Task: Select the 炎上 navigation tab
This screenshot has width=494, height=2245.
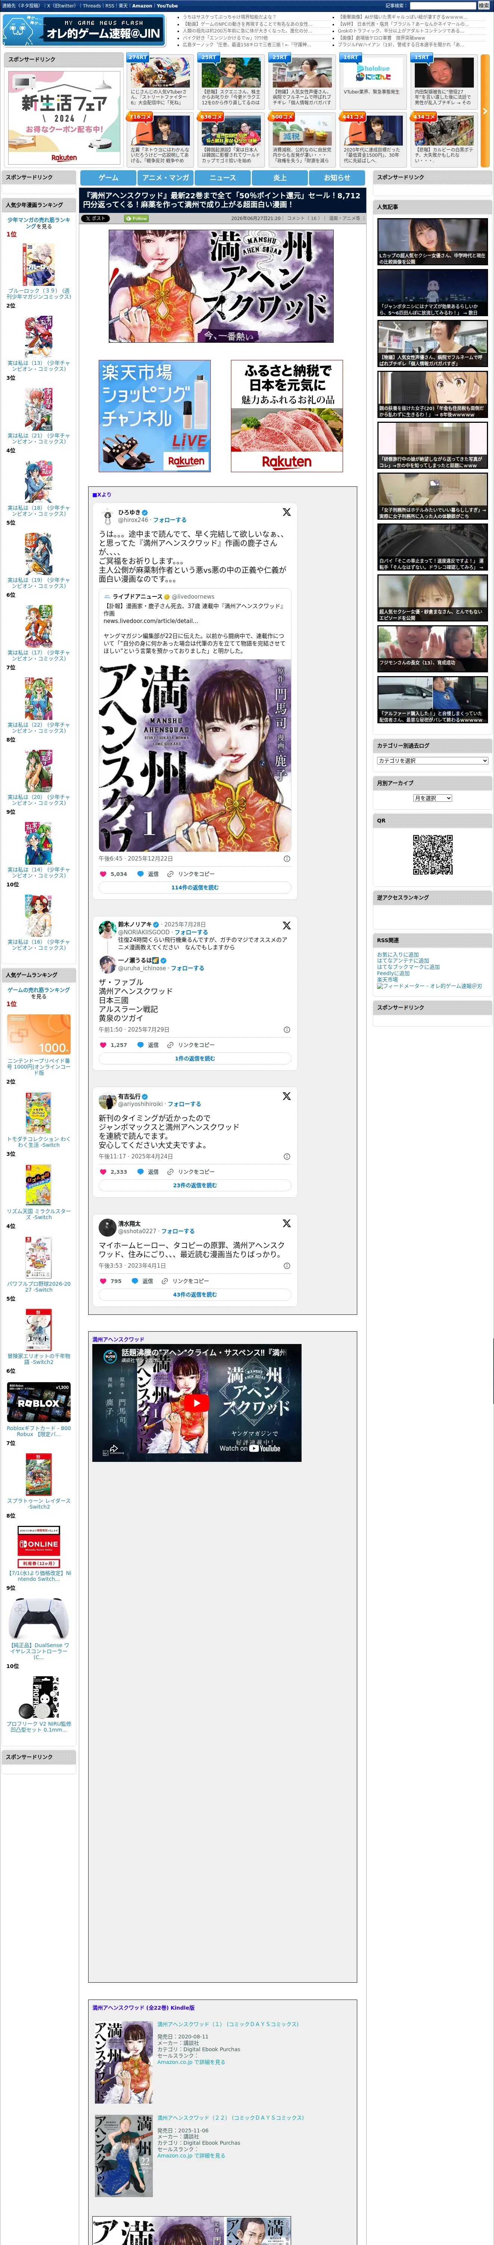Action: 280,178
